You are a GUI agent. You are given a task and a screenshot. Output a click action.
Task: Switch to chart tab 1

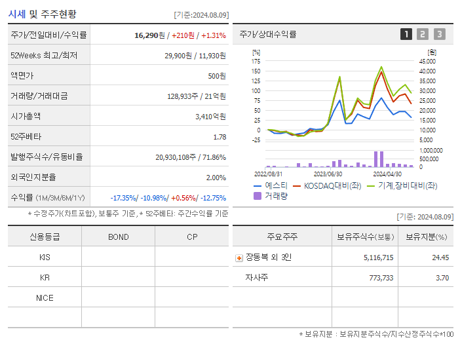[406, 34]
